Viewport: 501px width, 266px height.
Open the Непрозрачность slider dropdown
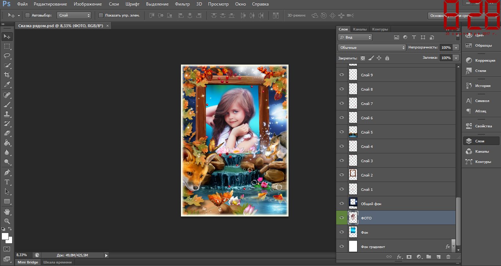(456, 48)
